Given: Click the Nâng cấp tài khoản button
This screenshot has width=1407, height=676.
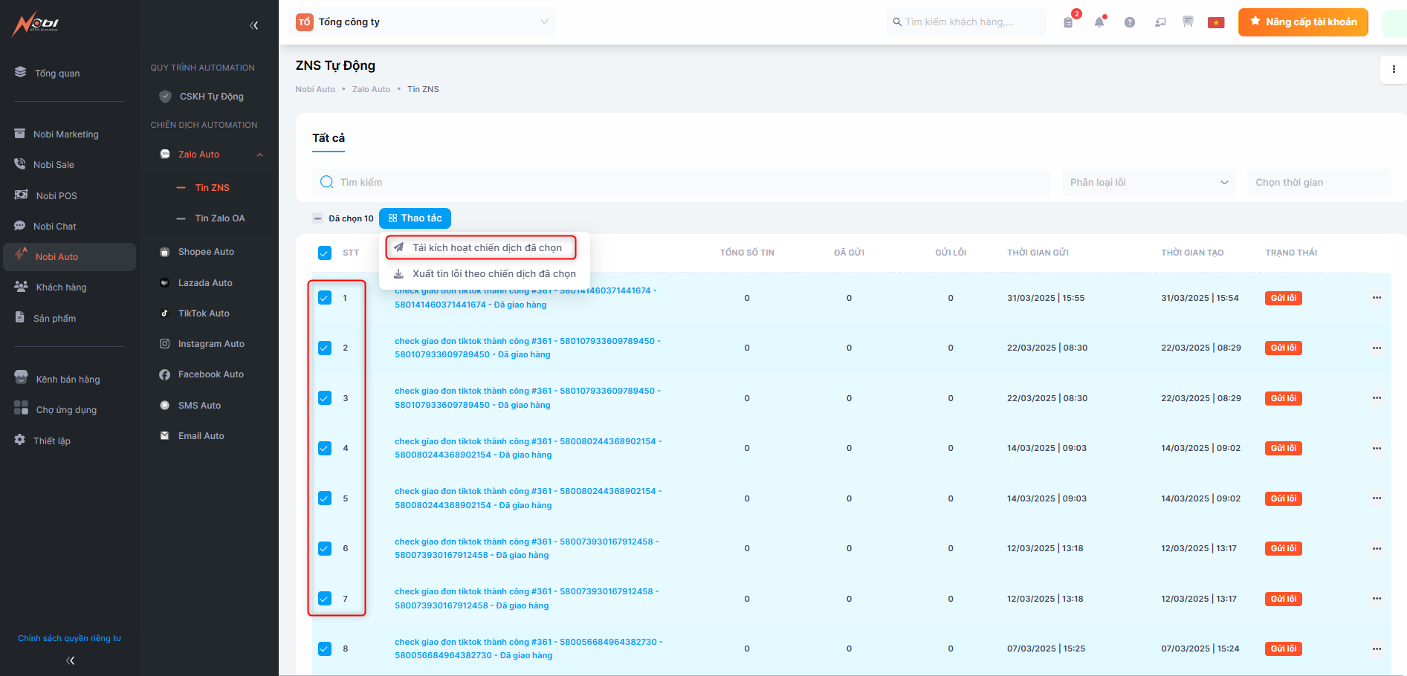Looking at the screenshot, I should coord(1302,22).
